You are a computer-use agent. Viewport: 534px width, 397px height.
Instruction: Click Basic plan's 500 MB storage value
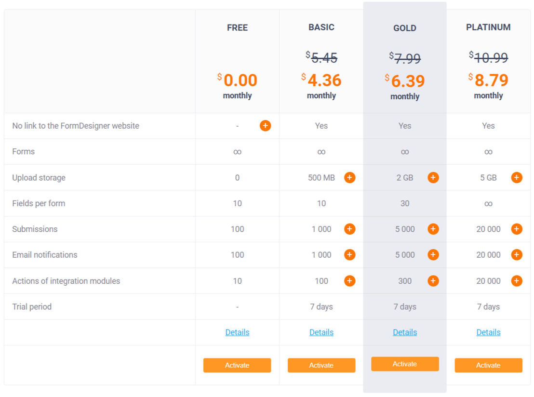[321, 178]
